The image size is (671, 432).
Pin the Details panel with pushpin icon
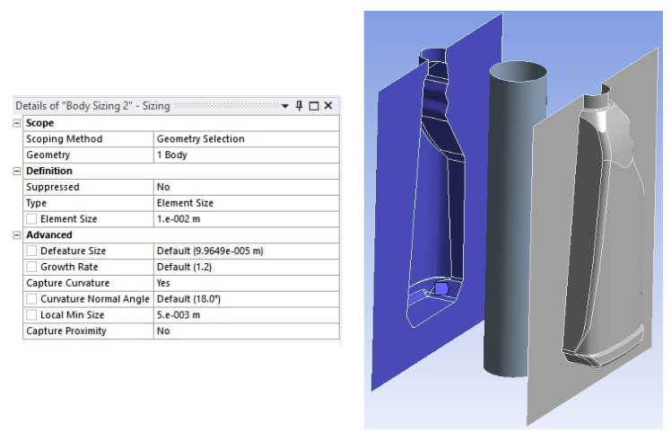[301, 106]
